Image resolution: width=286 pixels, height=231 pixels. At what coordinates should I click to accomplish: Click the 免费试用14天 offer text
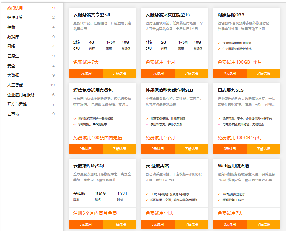click(x=159, y=213)
